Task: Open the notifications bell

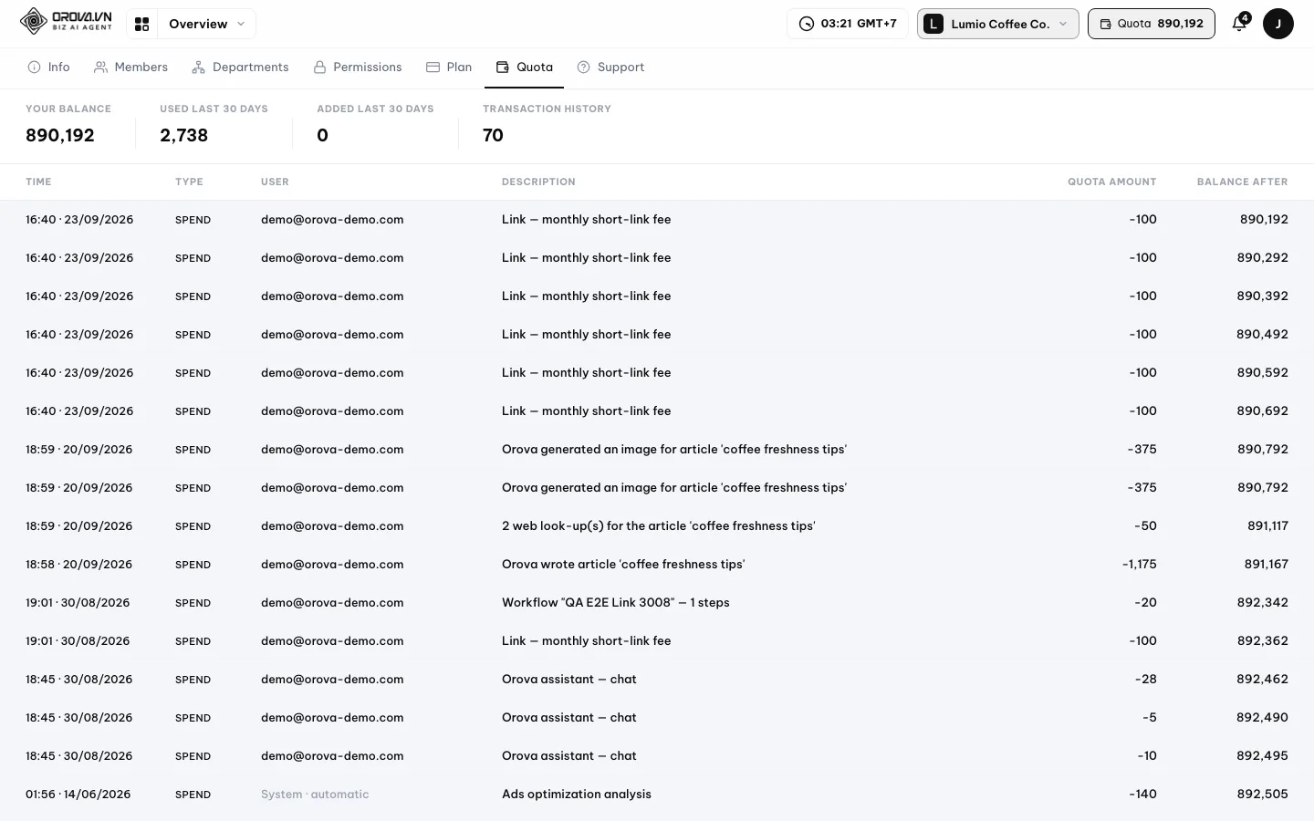Action: (1239, 24)
